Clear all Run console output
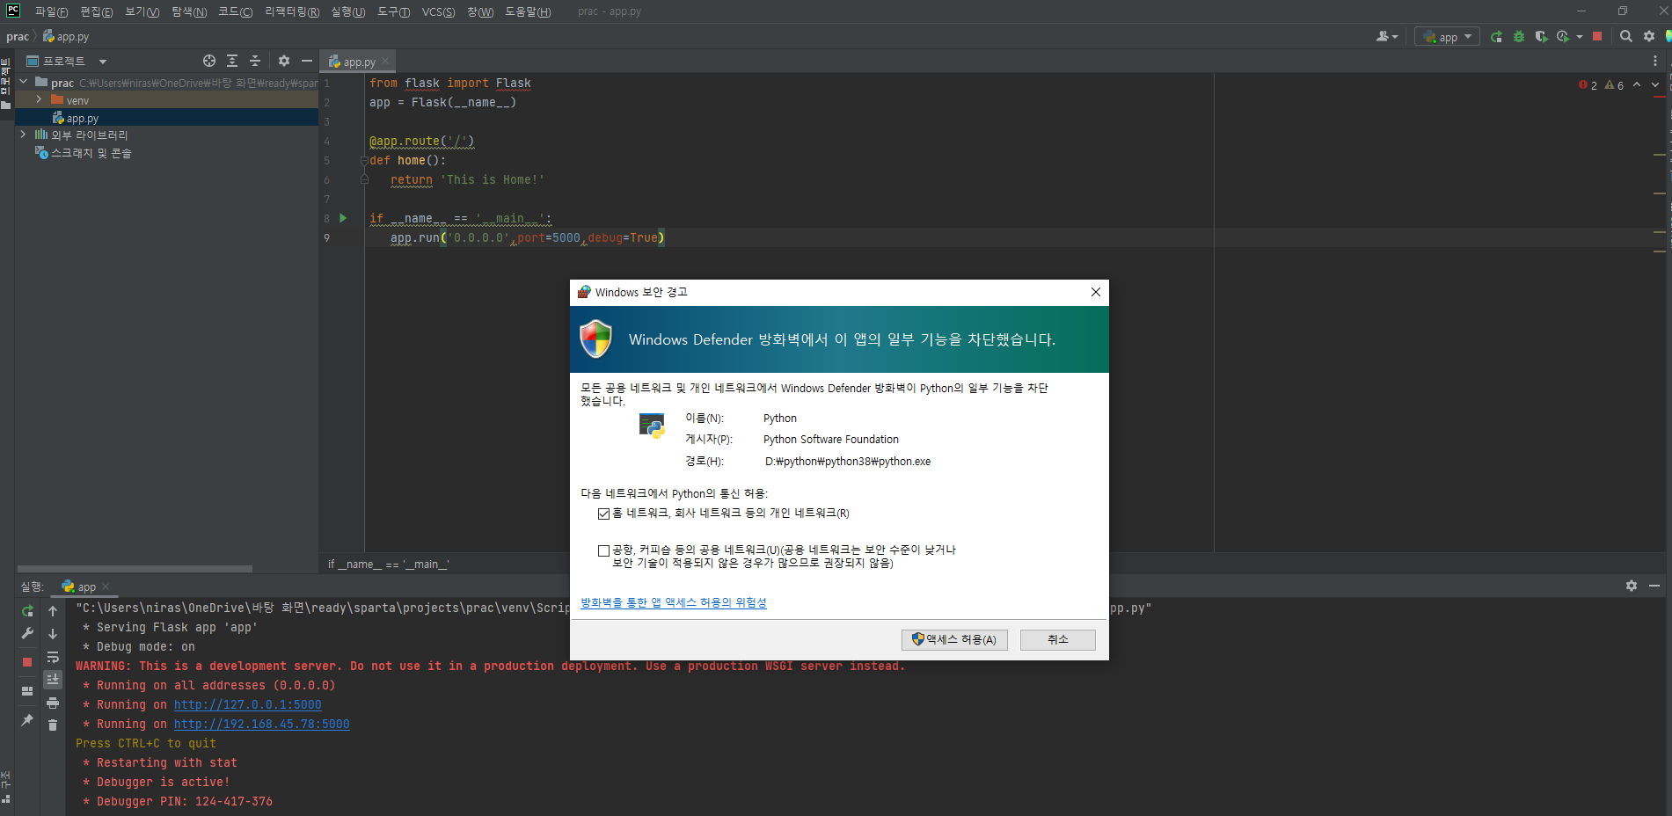This screenshot has height=816, width=1672. (53, 725)
